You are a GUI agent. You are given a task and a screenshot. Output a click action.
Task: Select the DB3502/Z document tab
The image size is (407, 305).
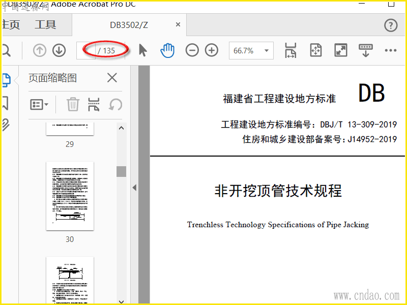pyautogui.click(x=129, y=25)
